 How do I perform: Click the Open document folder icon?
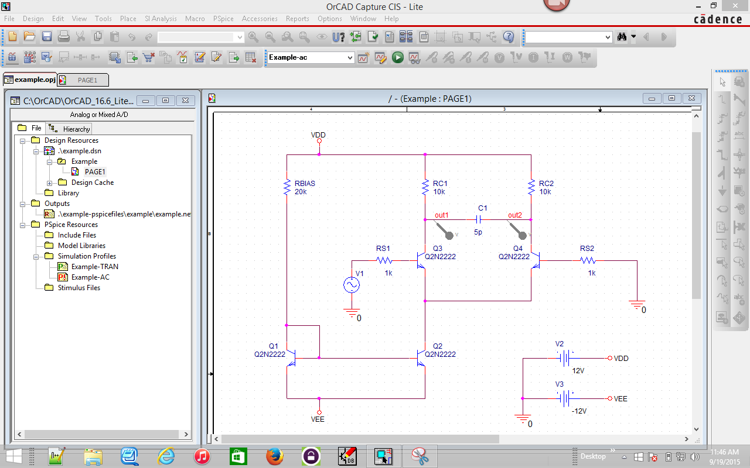point(29,37)
